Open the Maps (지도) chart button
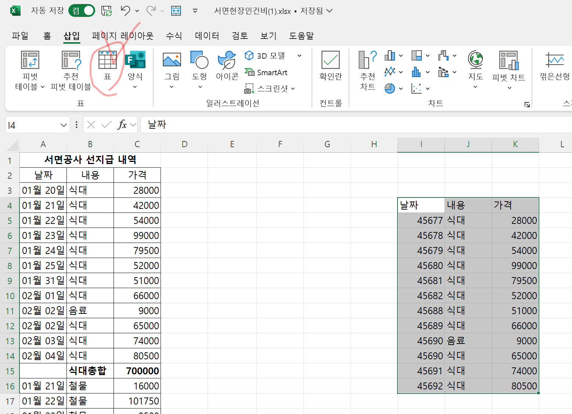The image size is (572, 414). 475,70
